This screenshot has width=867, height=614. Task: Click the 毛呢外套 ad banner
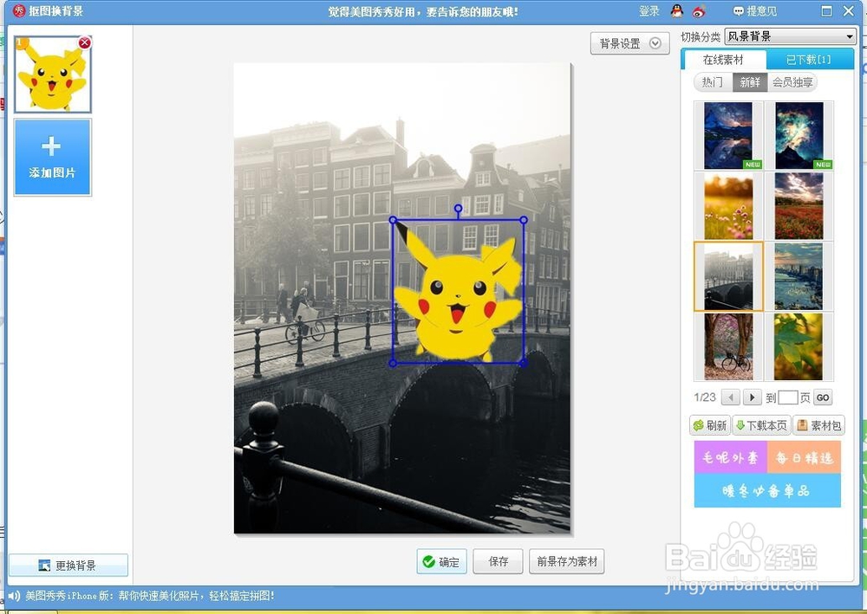730,457
